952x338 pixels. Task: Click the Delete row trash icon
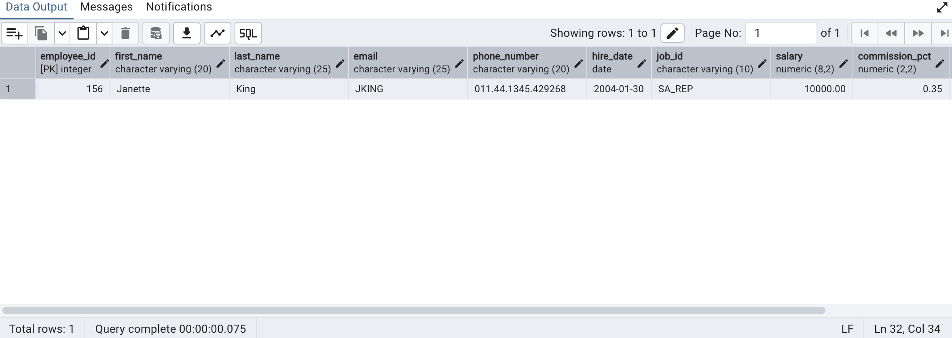point(125,33)
